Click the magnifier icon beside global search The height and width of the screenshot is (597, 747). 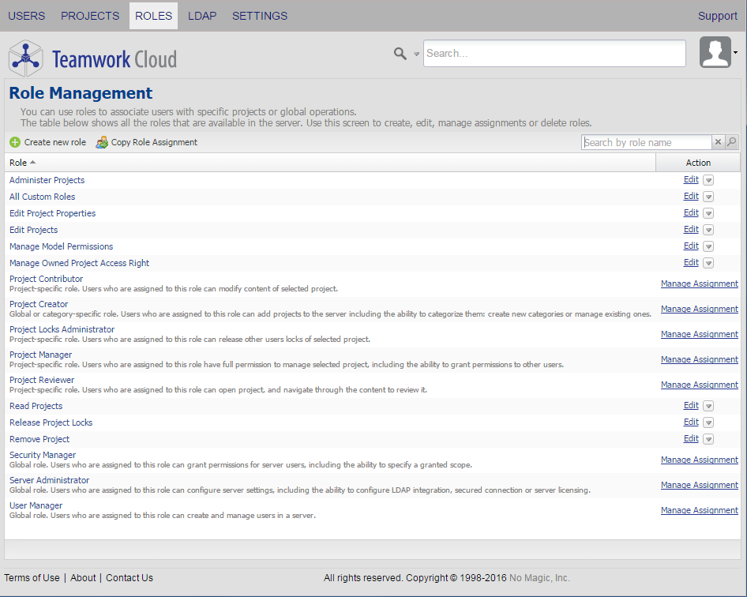400,53
